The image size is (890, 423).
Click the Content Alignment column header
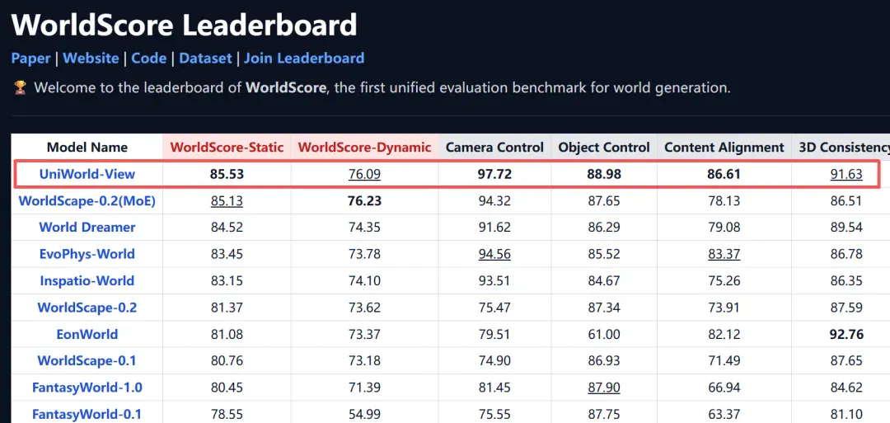click(724, 148)
